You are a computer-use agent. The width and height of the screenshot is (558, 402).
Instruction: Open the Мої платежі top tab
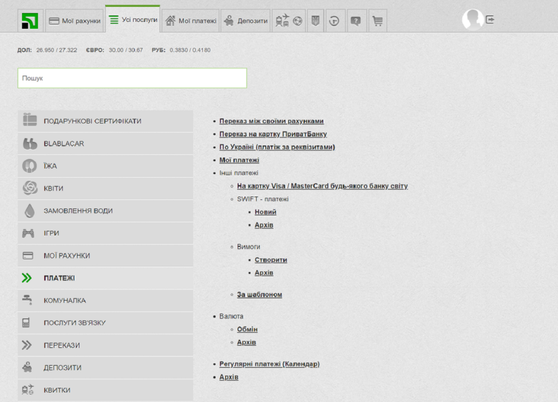(191, 21)
